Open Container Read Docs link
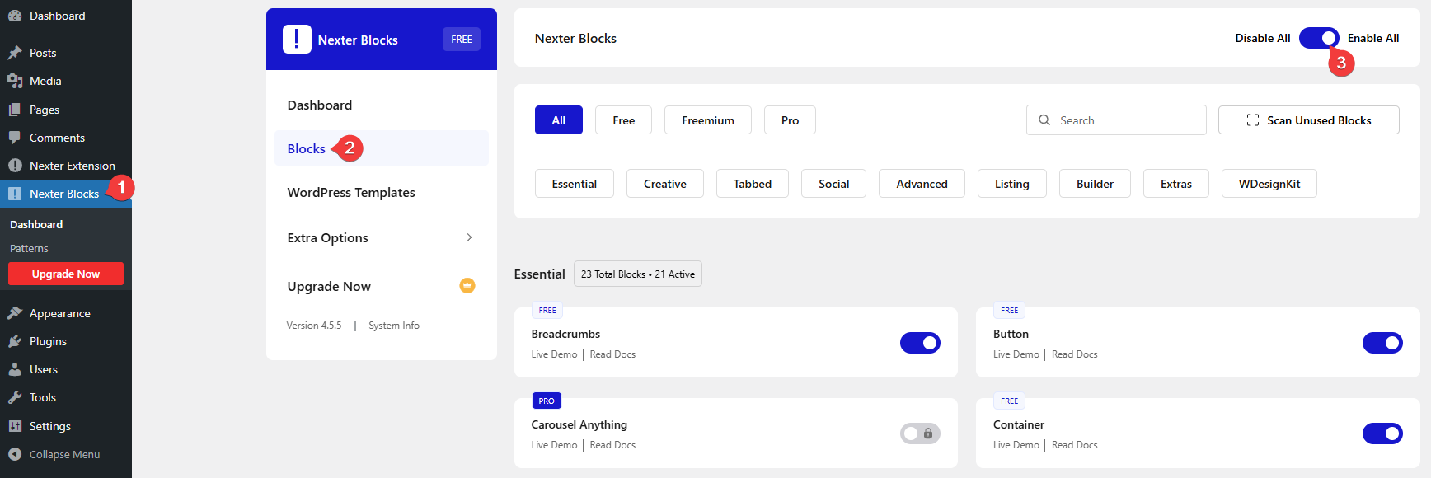Screen dimensions: 1431x478 1075,445
